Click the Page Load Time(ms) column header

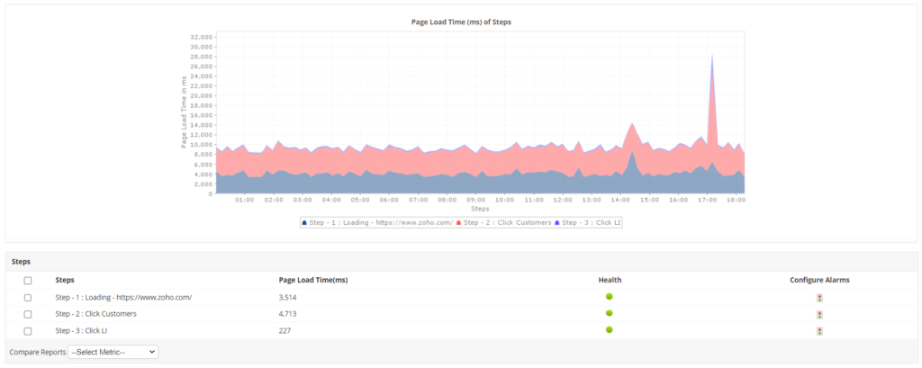(312, 280)
